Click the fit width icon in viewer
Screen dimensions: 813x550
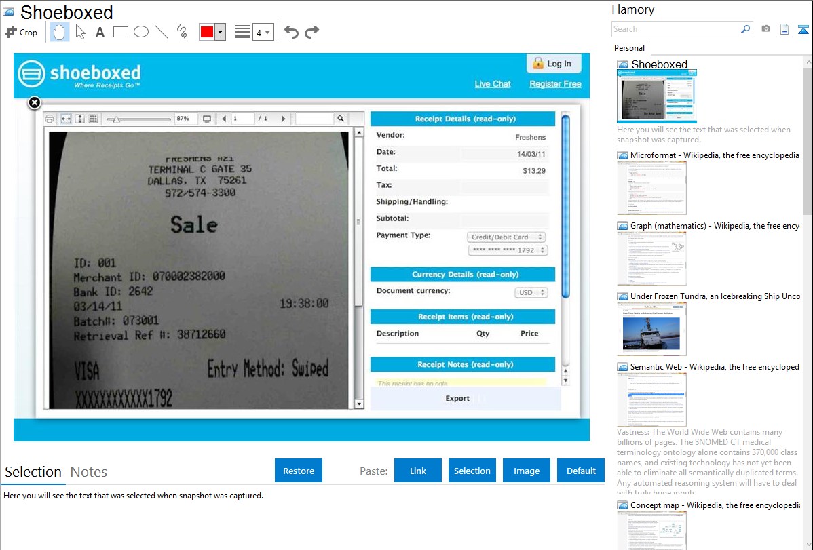(x=66, y=119)
